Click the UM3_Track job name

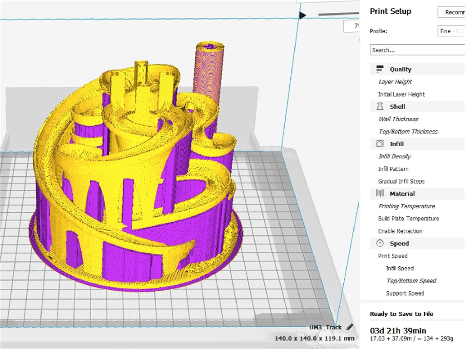click(325, 328)
